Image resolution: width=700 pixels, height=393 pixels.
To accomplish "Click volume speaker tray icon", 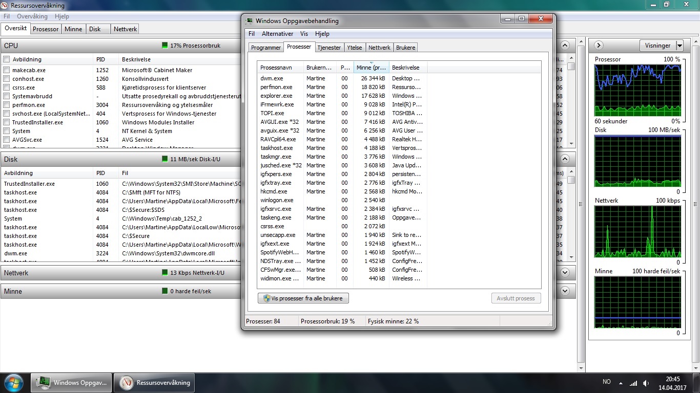I will [646, 383].
